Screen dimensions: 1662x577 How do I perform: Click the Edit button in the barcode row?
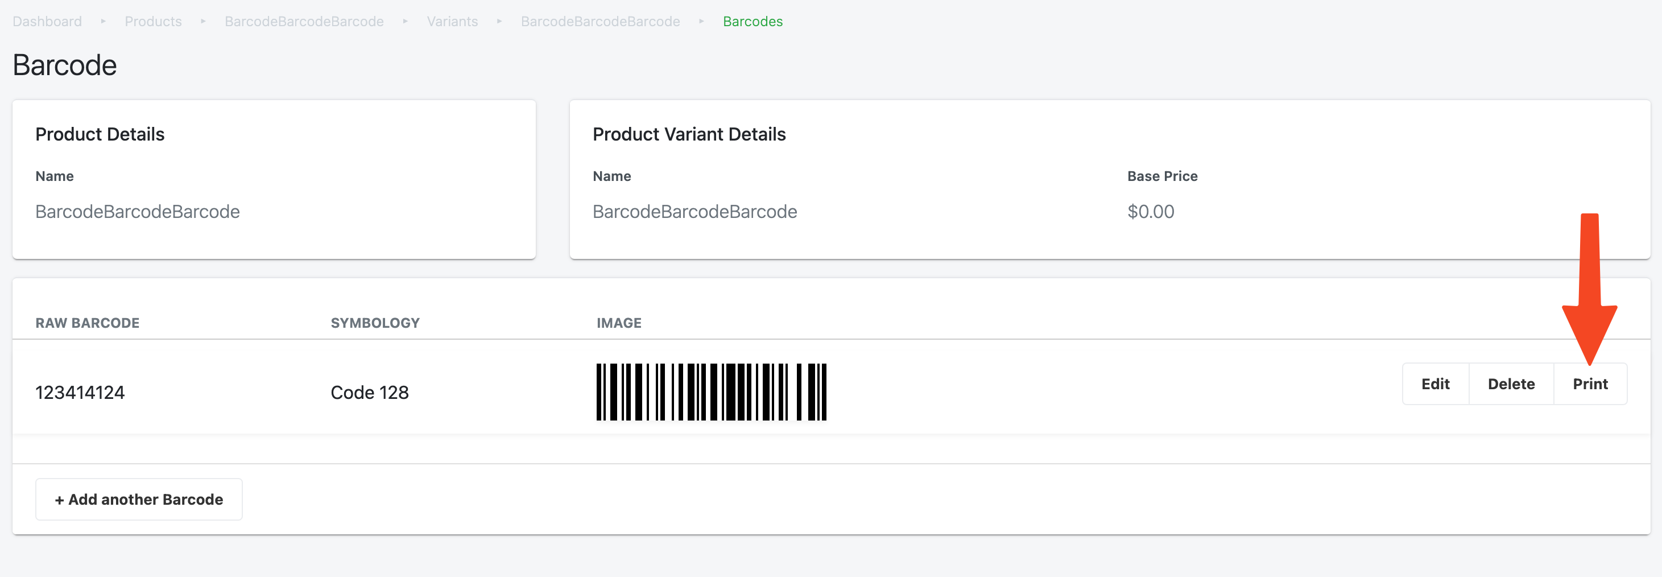[1436, 384]
